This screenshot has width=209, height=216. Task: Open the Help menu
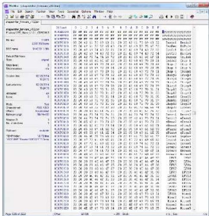pyautogui.click(x=109, y=11)
